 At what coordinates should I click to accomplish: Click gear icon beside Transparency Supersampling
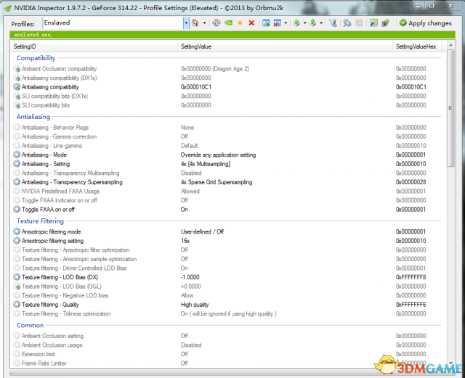[17, 182]
